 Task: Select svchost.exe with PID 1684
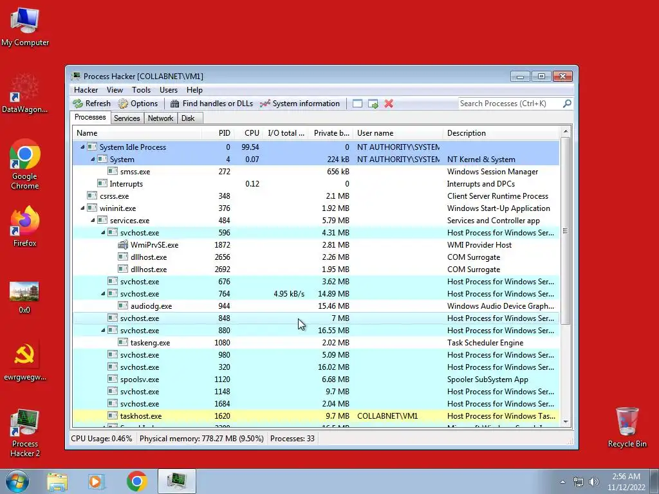pyautogui.click(x=316, y=404)
